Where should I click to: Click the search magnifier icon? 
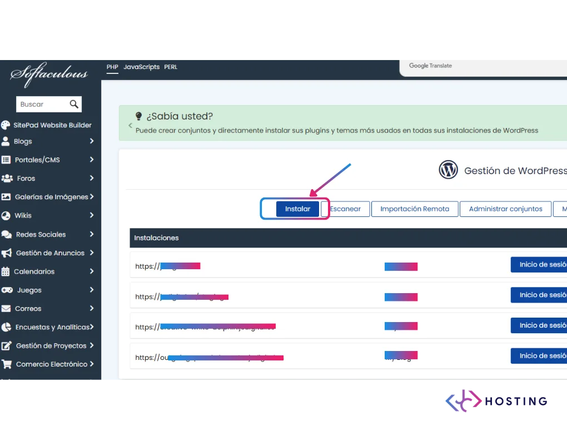coord(74,104)
